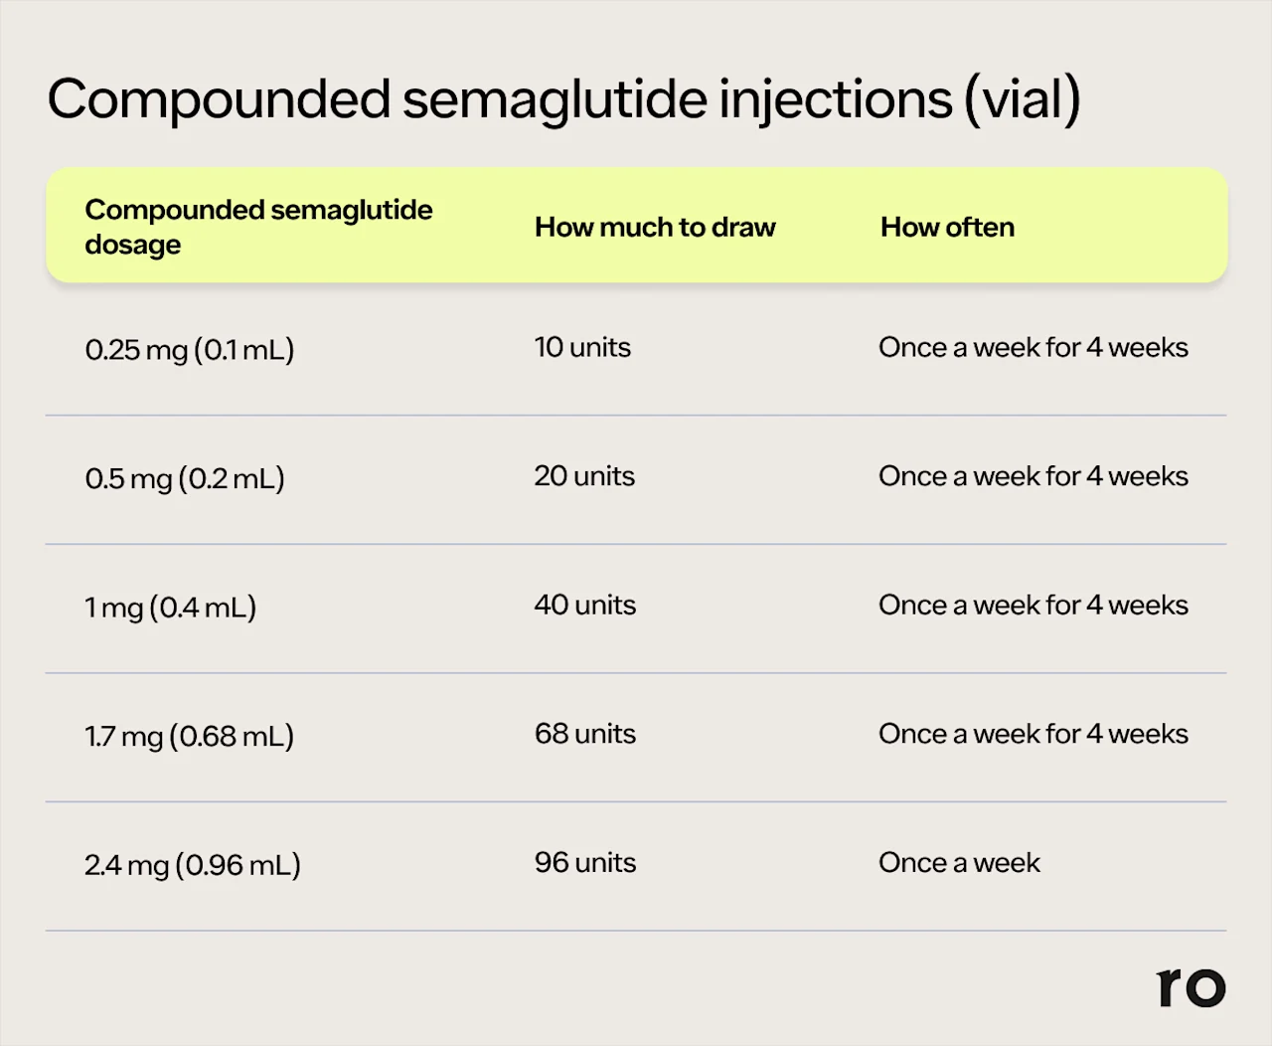Click the "Once a week" cell in last row

959,863
